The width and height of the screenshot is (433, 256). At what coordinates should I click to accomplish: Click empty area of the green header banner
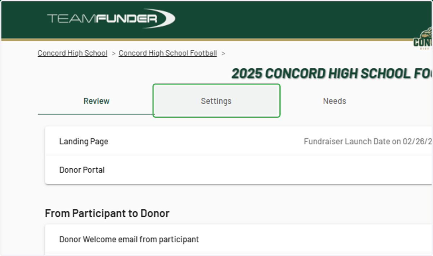(289, 19)
